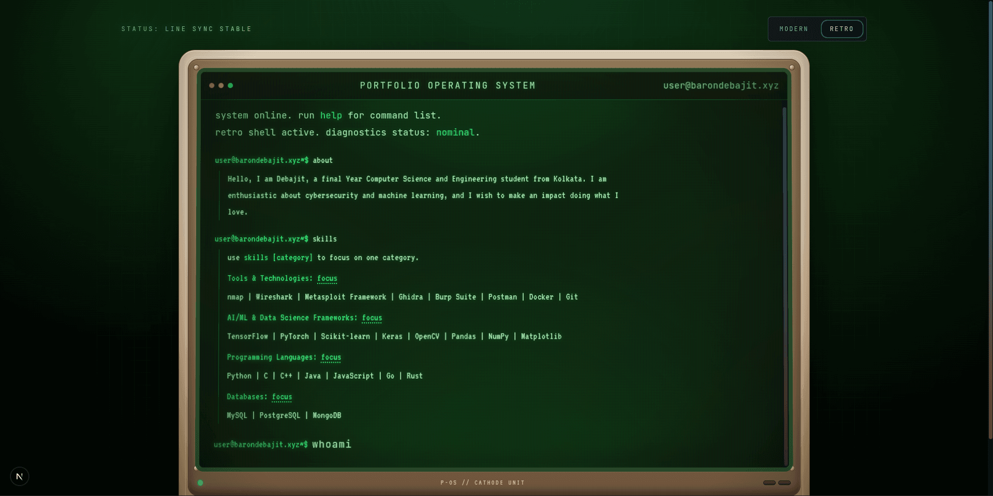993x496 pixels.
Task: Open the Tools & Technologies focus view
Action: pyautogui.click(x=327, y=279)
